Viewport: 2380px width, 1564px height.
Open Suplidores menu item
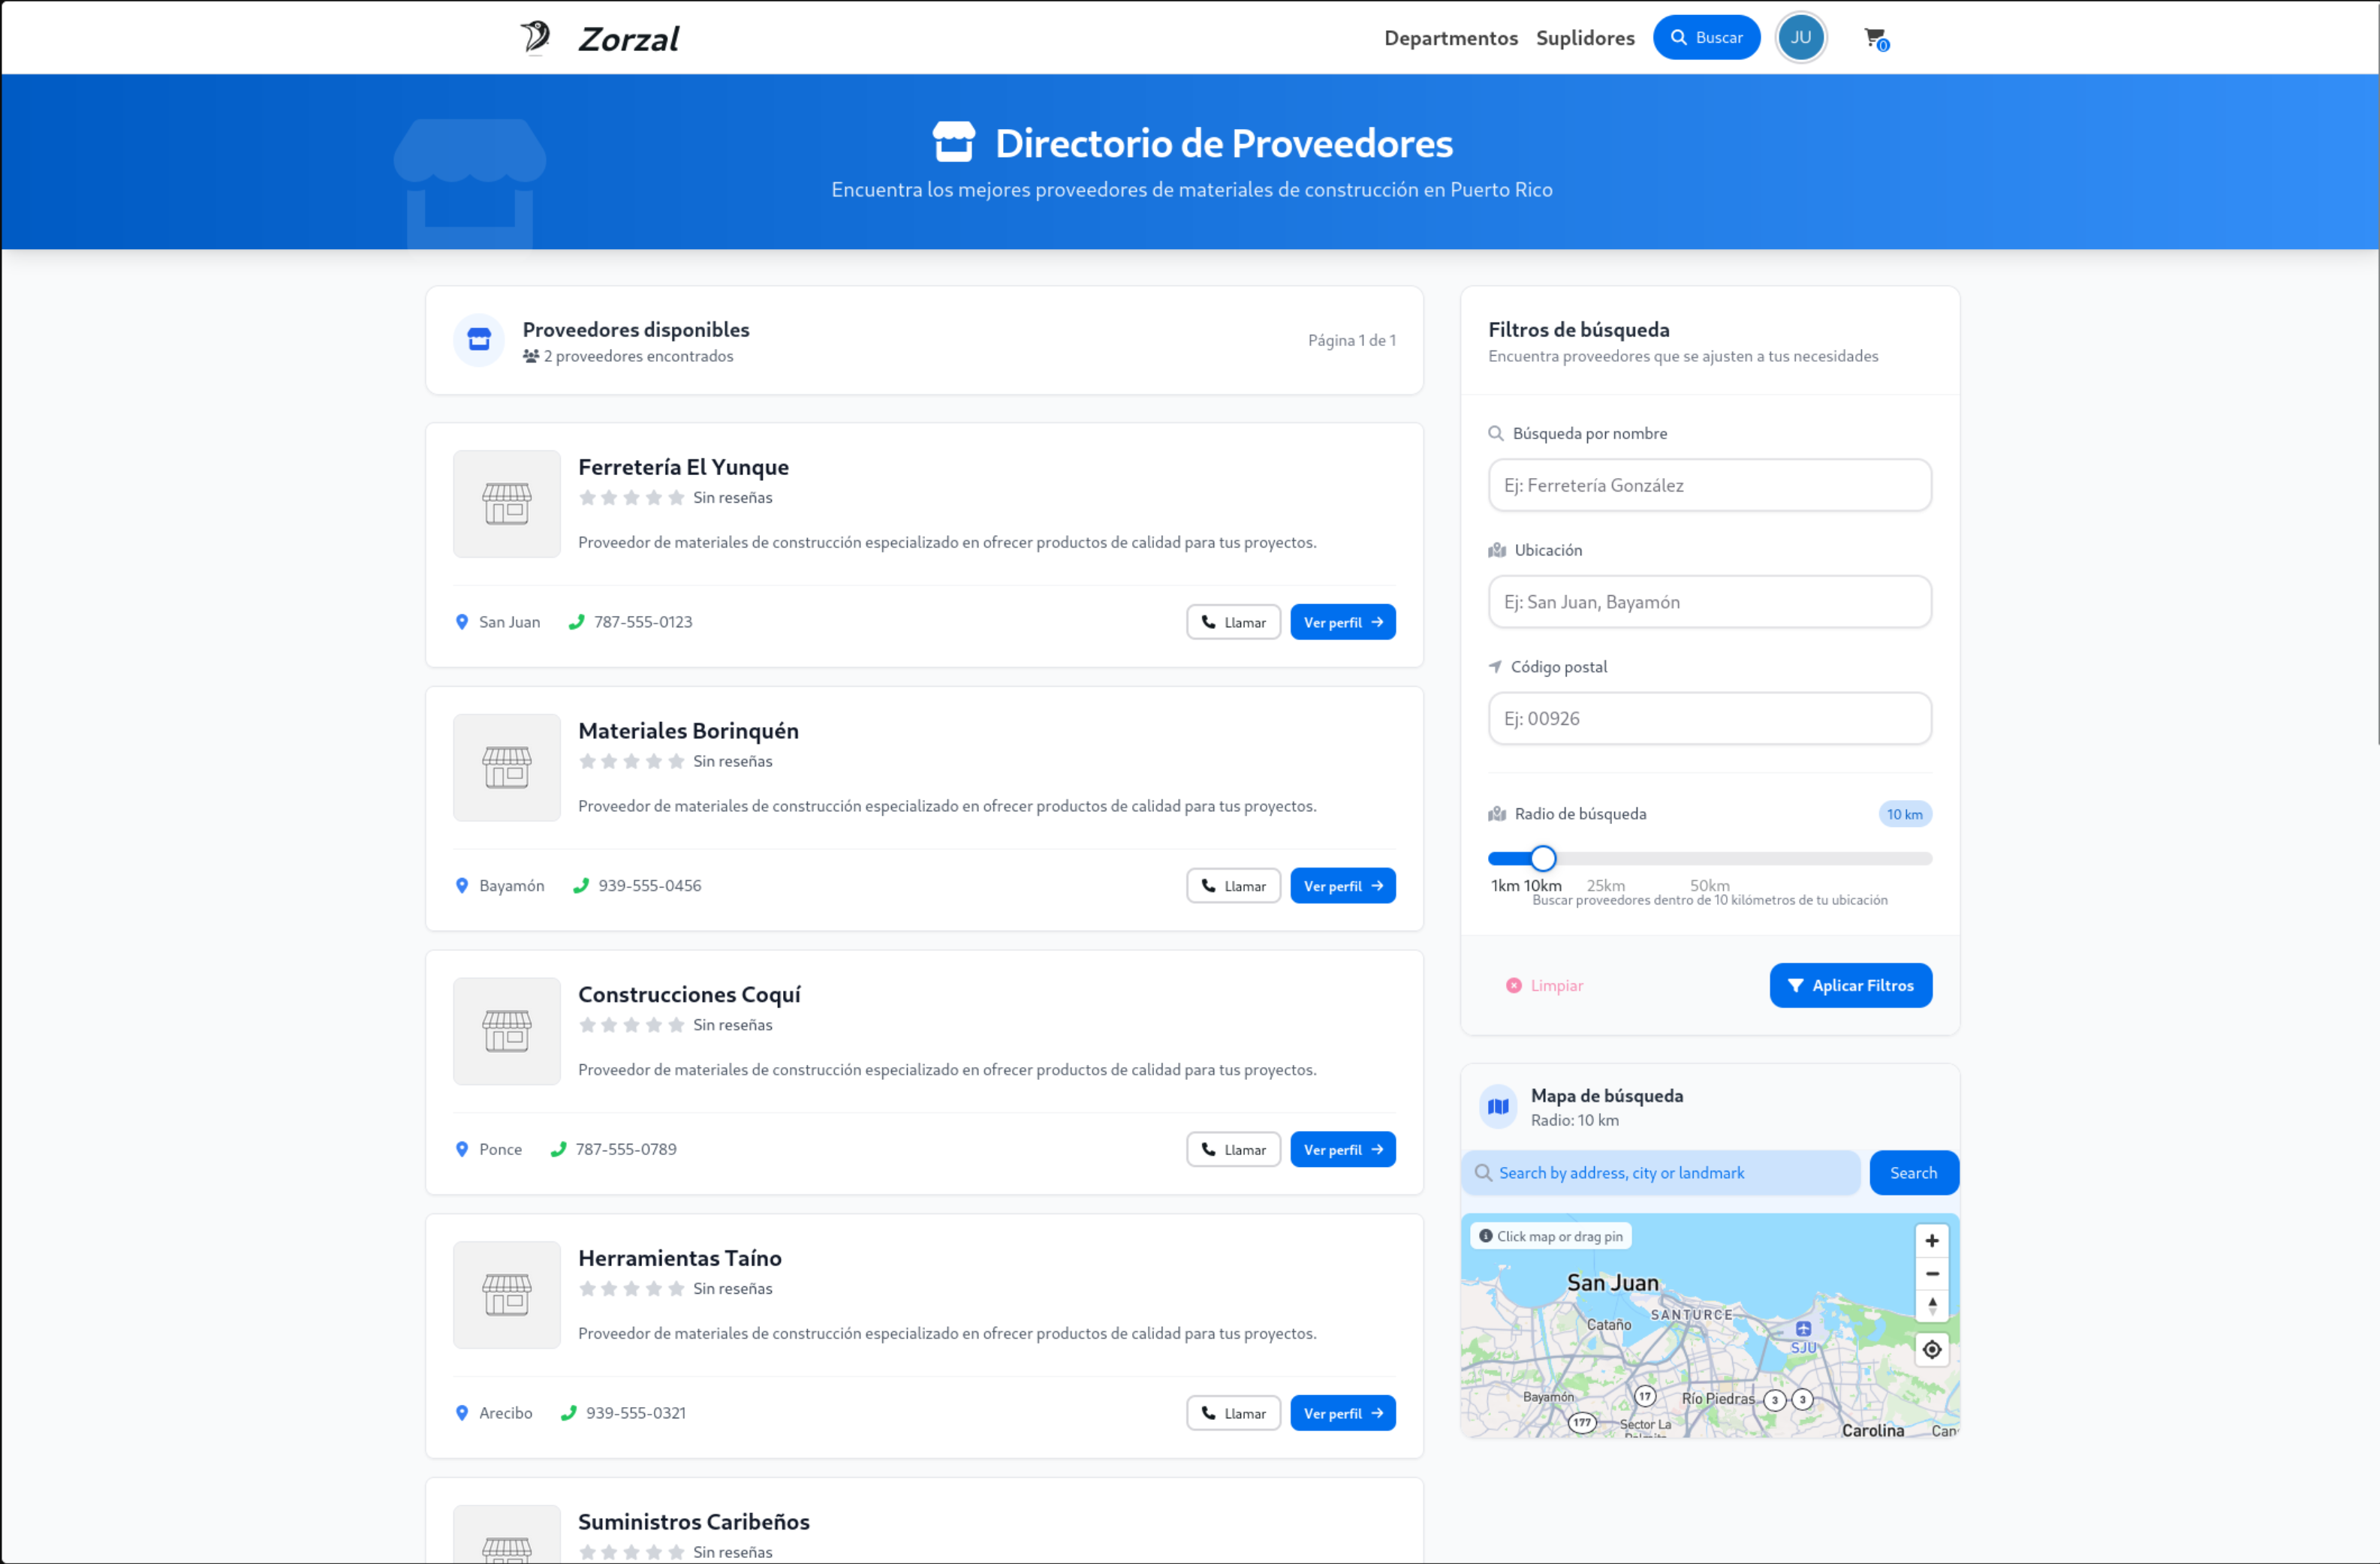(1584, 38)
